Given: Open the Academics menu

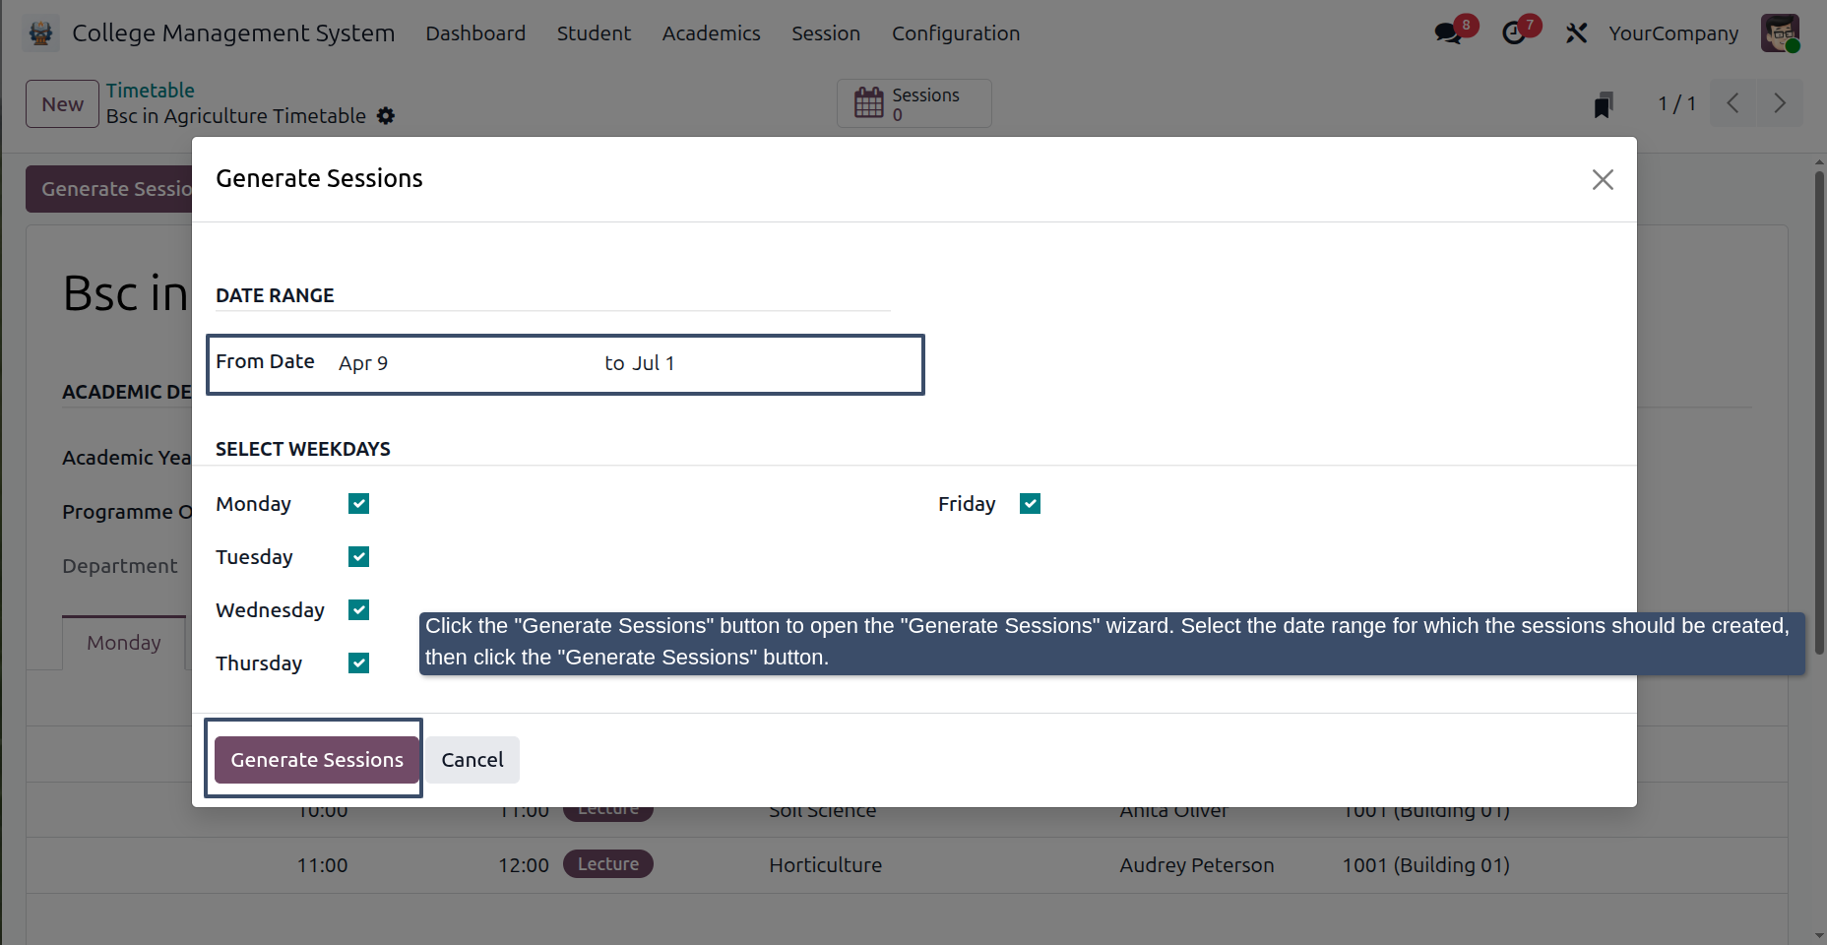Looking at the screenshot, I should pos(711,33).
